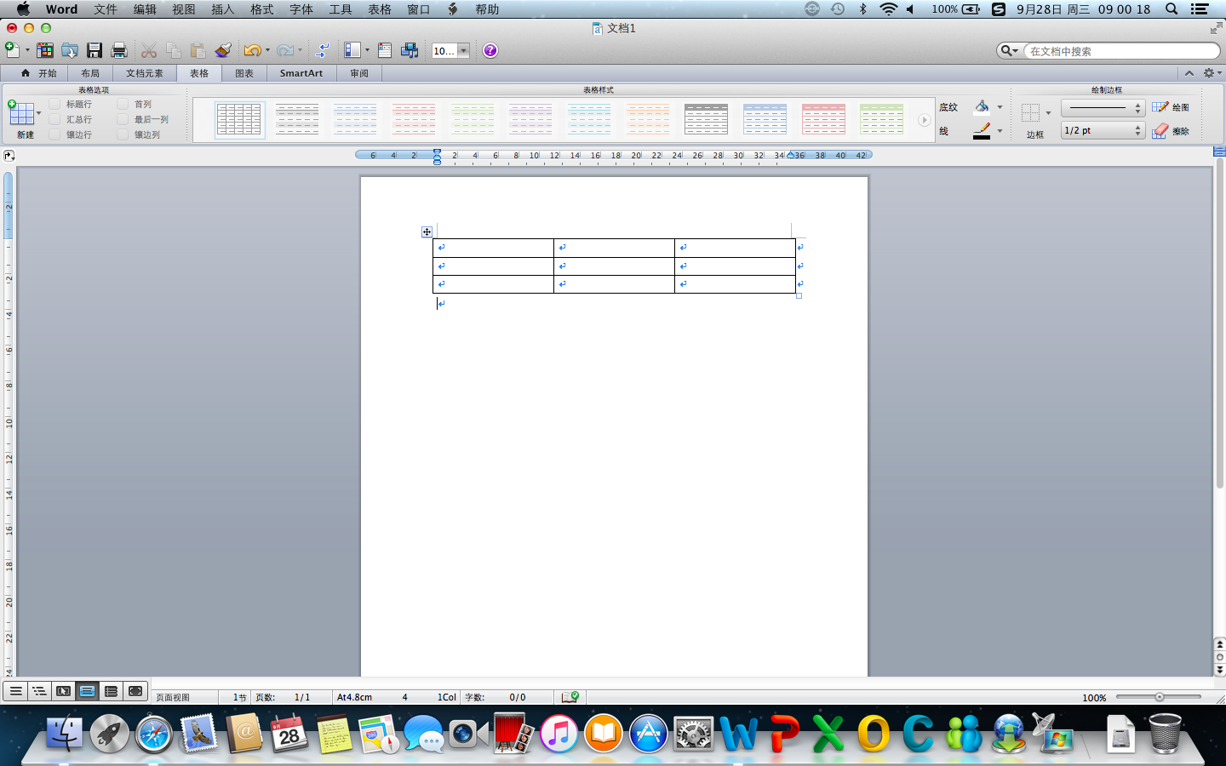
Task: Click the zoom slider in status bar
Action: tap(1159, 697)
